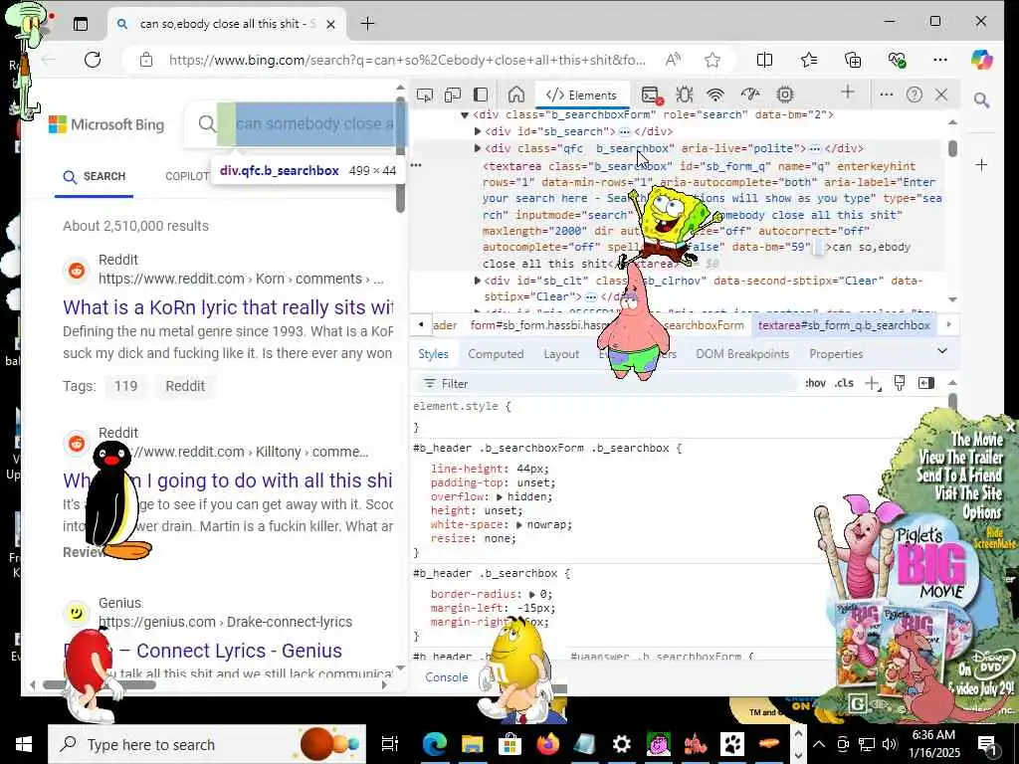This screenshot has width=1019, height=764.
Task: Customize Edge sidebar with plus icon
Action: click(981, 165)
